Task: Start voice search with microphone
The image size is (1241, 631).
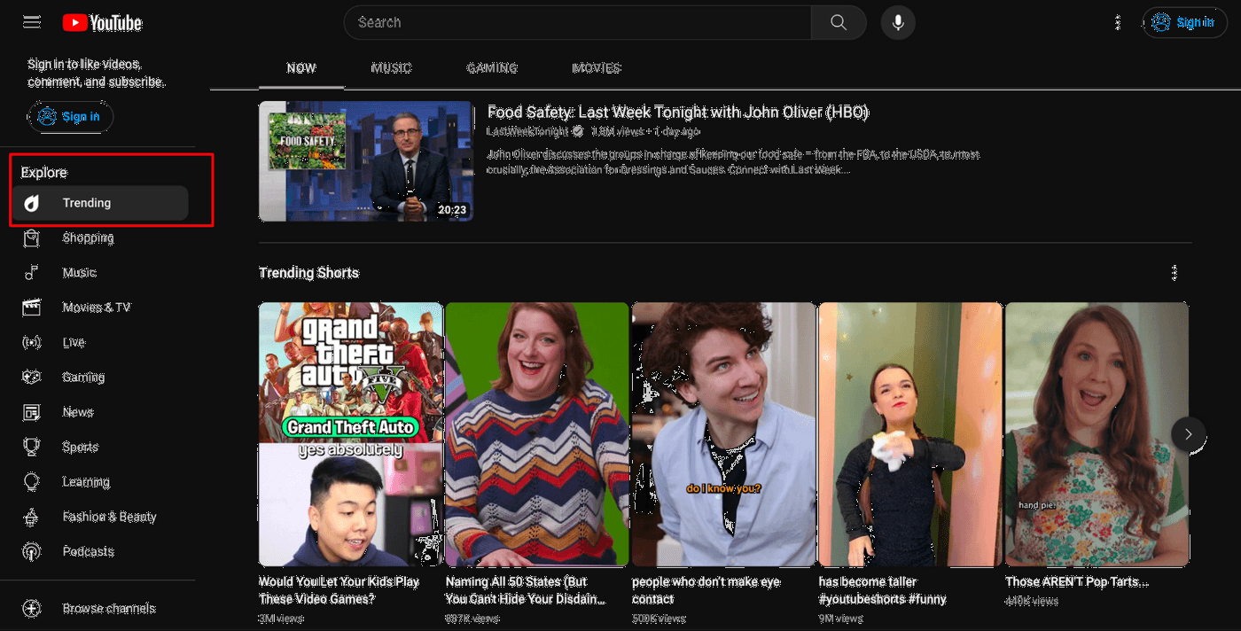Action: click(x=898, y=23)
